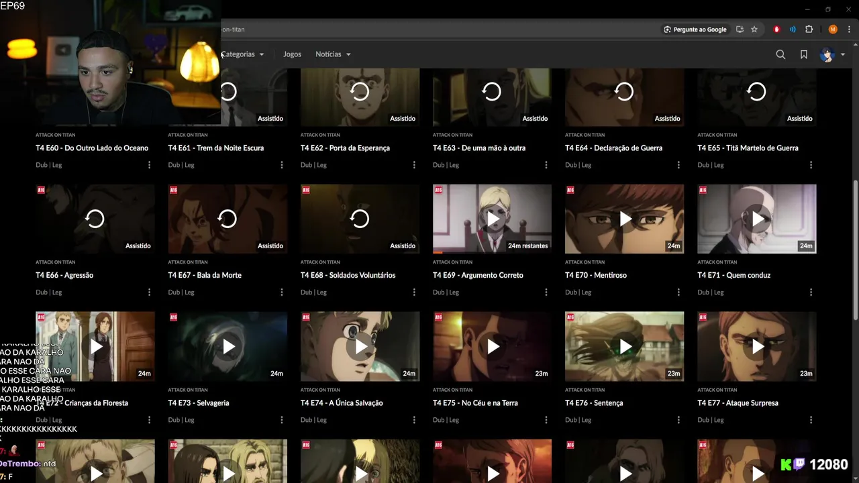Play episode E71 Quem conduz

756,219
